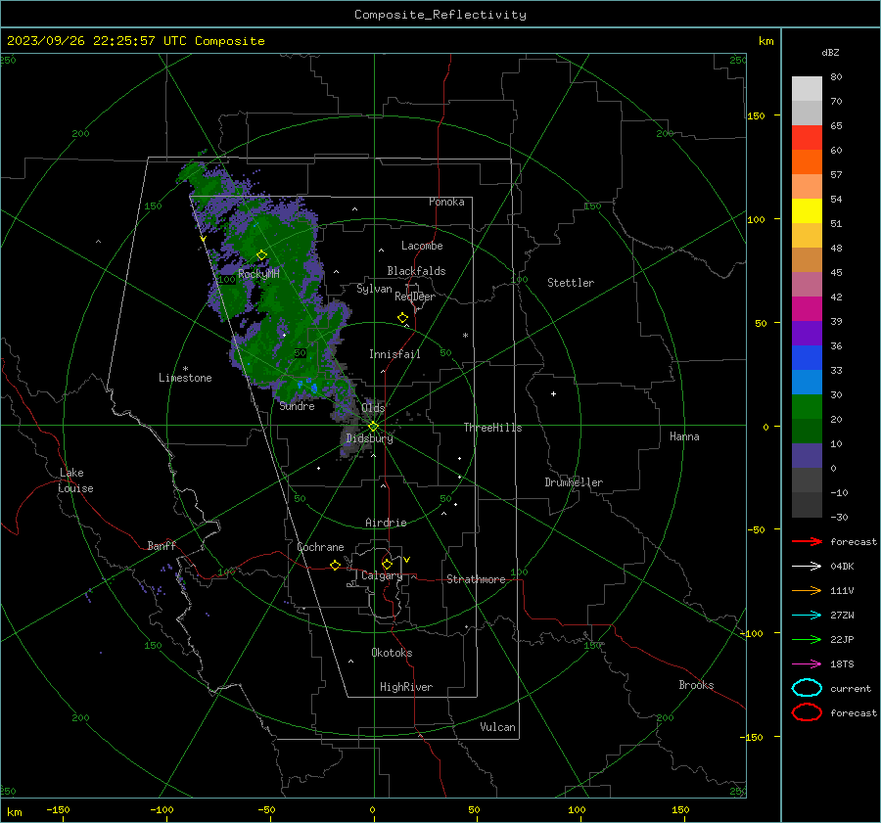Click the Olds town label

(373, 407)
